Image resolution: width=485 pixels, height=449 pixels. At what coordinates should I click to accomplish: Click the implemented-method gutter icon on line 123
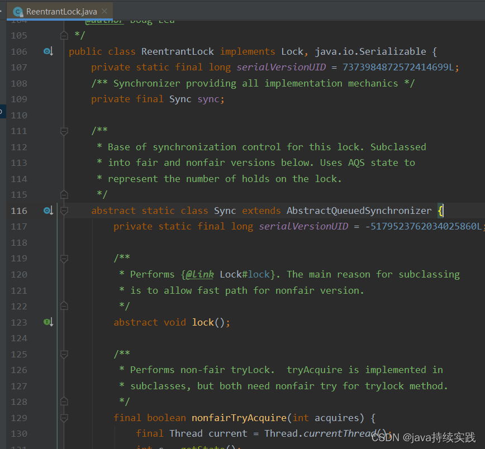(48, 322)
